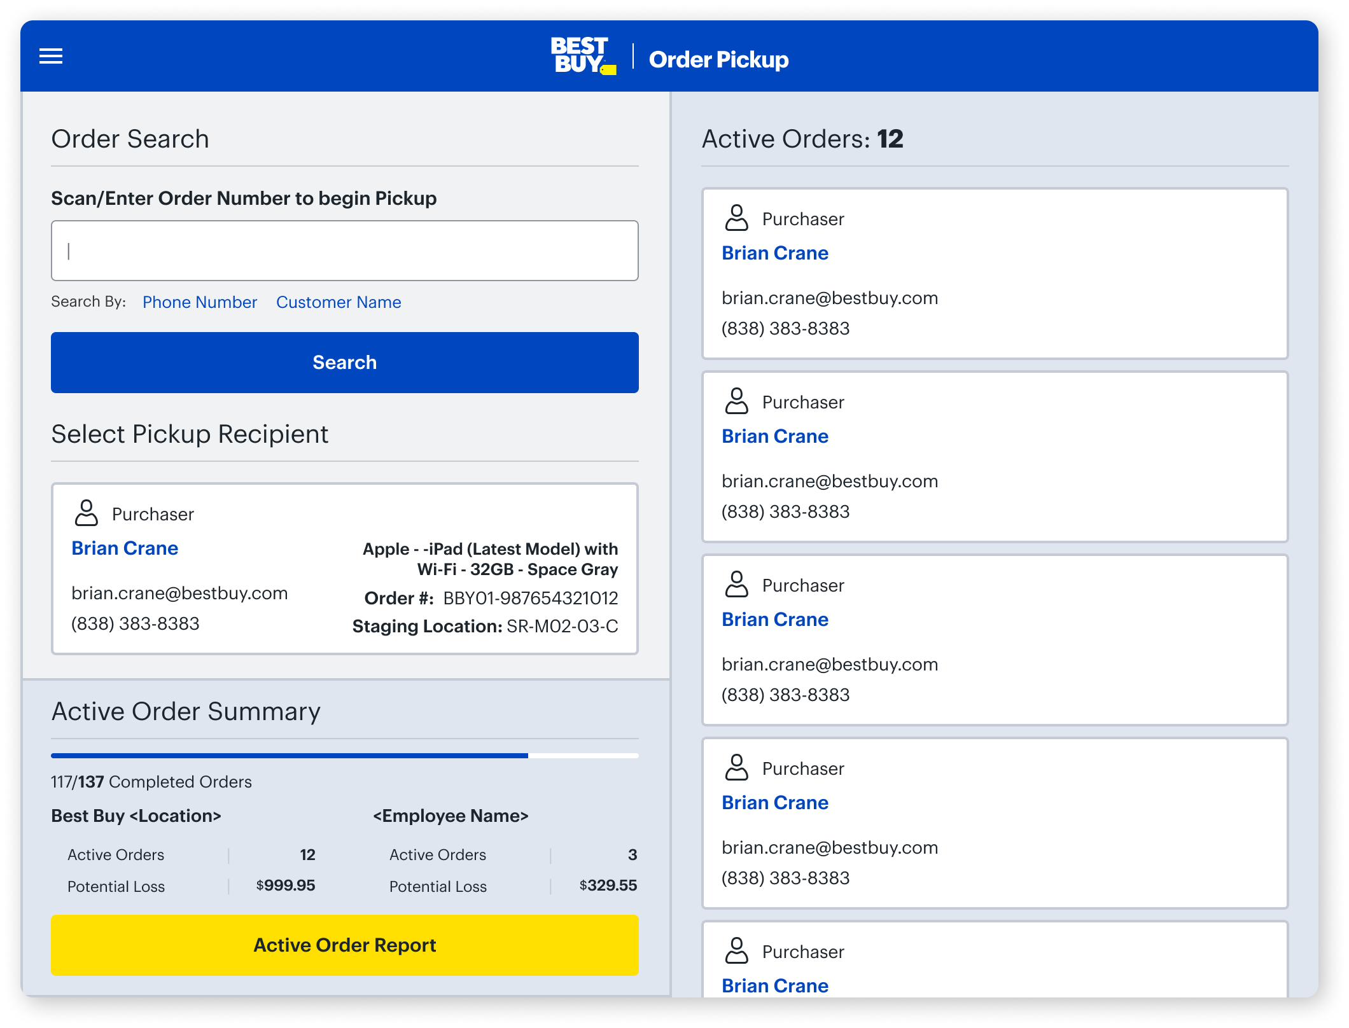
Task: Click the order number input field
Action: tap(344, 251)
